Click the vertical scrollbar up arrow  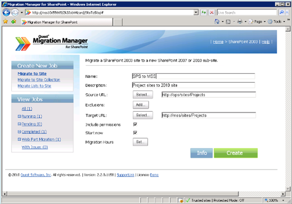(288, 29)
